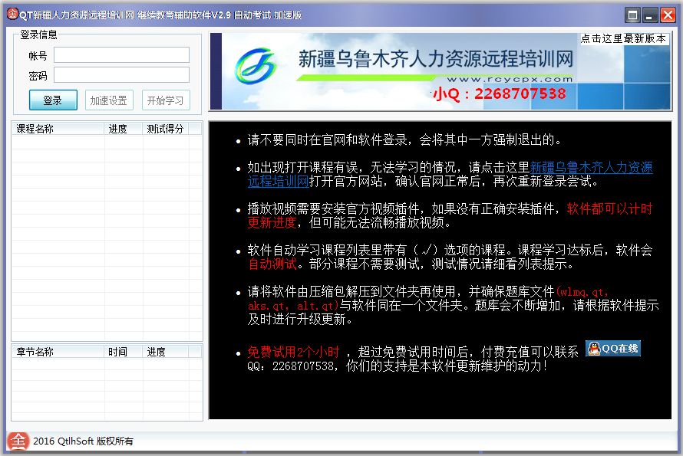Click the green-blue logo in the banner
This screenshot has width=683, height=456.
256,67
